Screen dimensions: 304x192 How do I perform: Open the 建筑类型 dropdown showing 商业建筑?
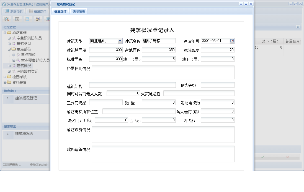pos(120,40)
